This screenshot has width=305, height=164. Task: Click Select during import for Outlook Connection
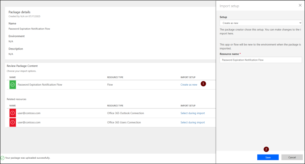click(x=193, y=113)
